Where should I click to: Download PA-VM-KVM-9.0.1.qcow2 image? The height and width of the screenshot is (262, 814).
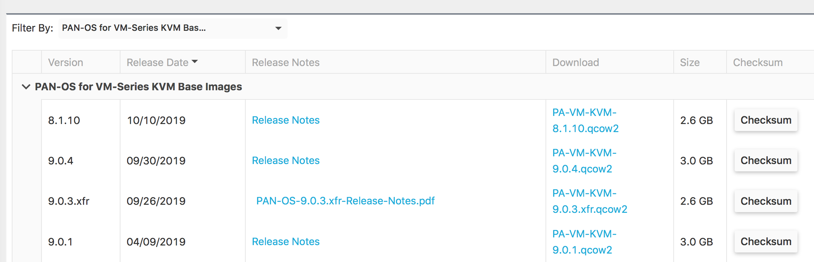(x=584, y=242)
